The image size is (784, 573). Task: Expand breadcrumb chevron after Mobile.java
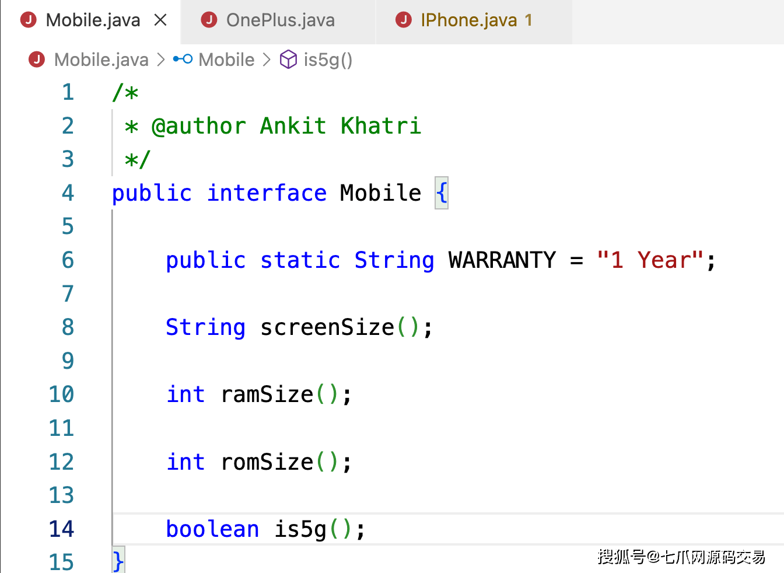[x=161, y=60]
